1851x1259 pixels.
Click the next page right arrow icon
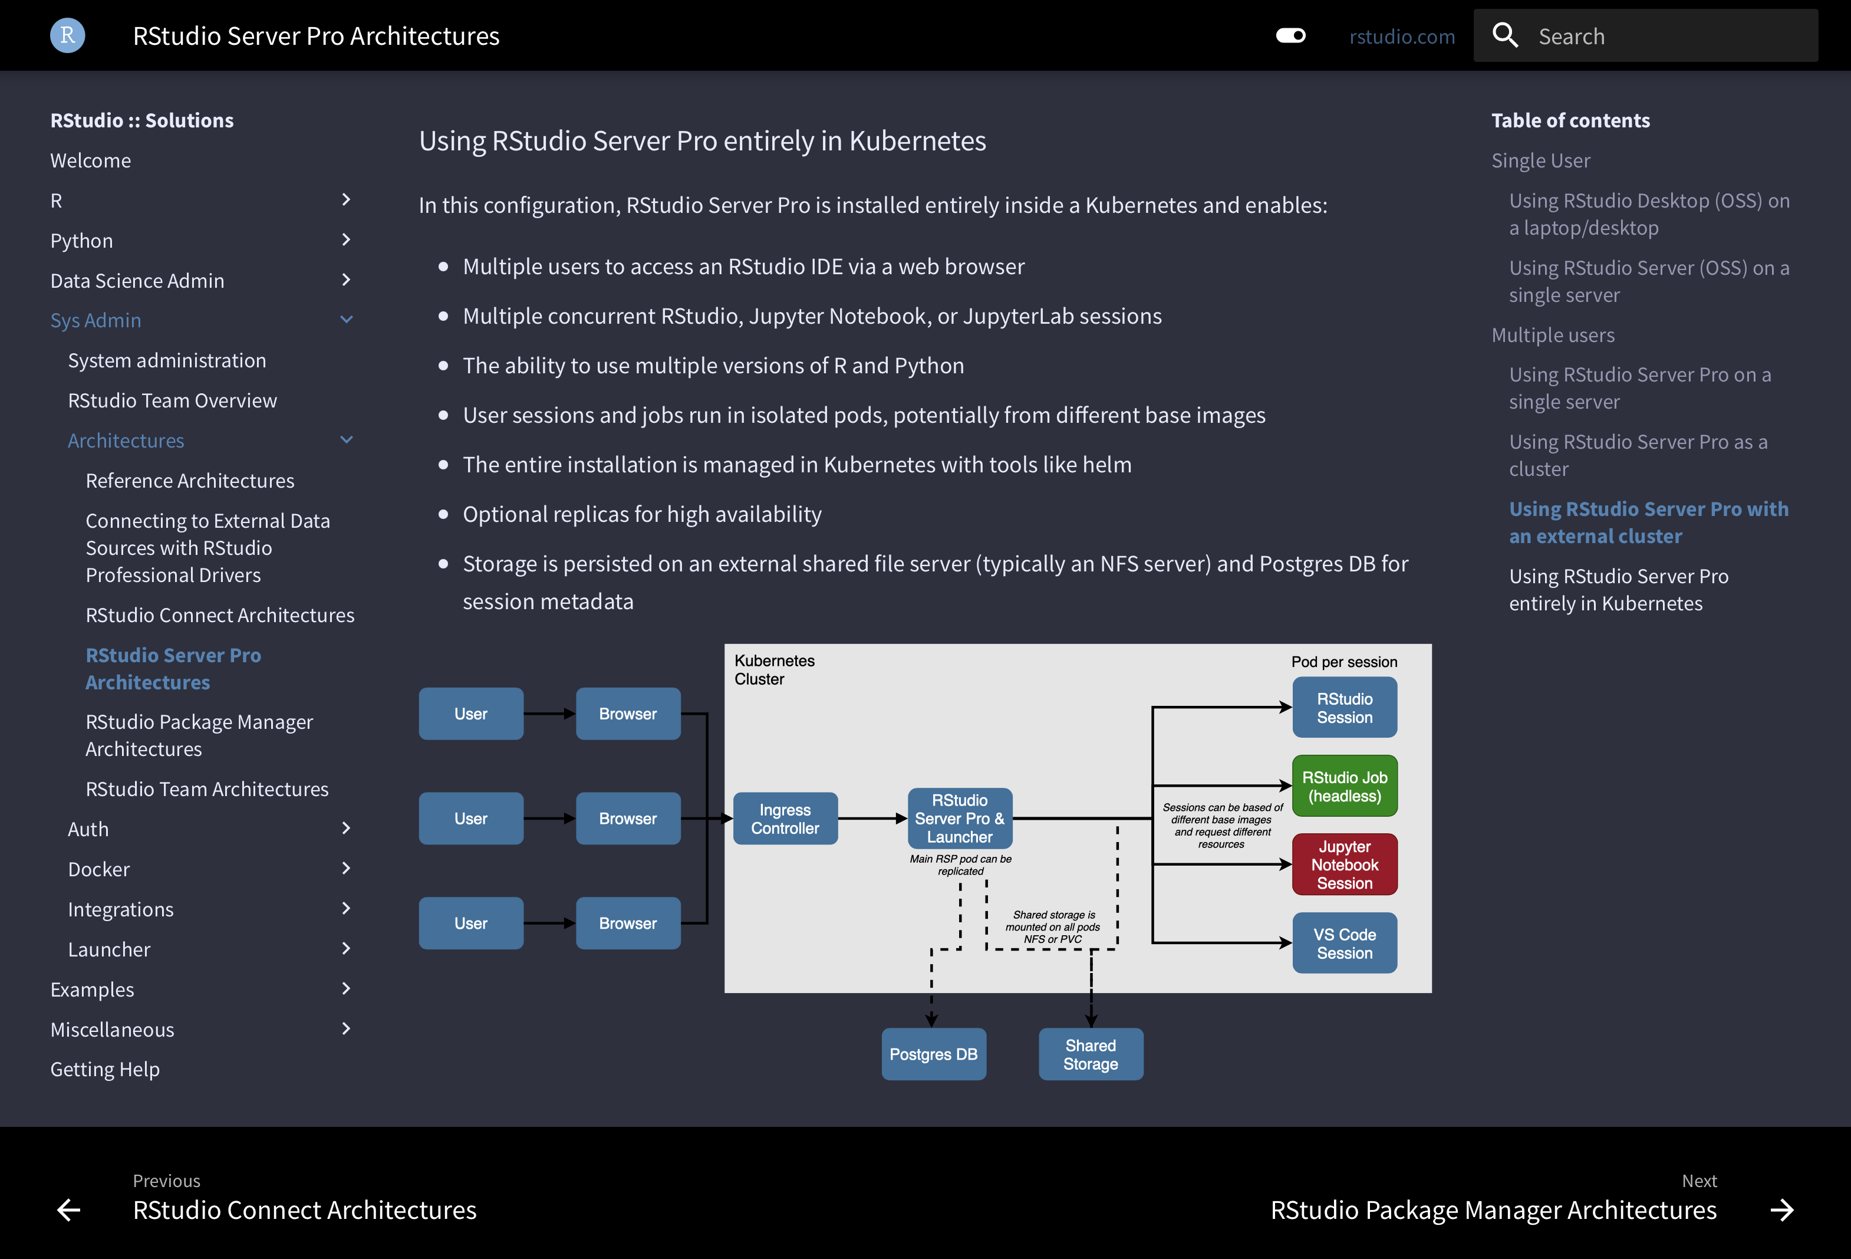point(1781,1209)
